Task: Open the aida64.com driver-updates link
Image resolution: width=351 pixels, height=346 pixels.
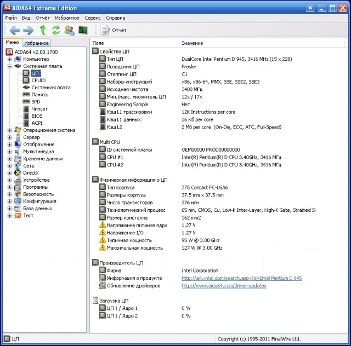Action: click(224, 286)
